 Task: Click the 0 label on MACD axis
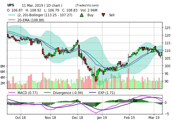click(x=166, y=103)
